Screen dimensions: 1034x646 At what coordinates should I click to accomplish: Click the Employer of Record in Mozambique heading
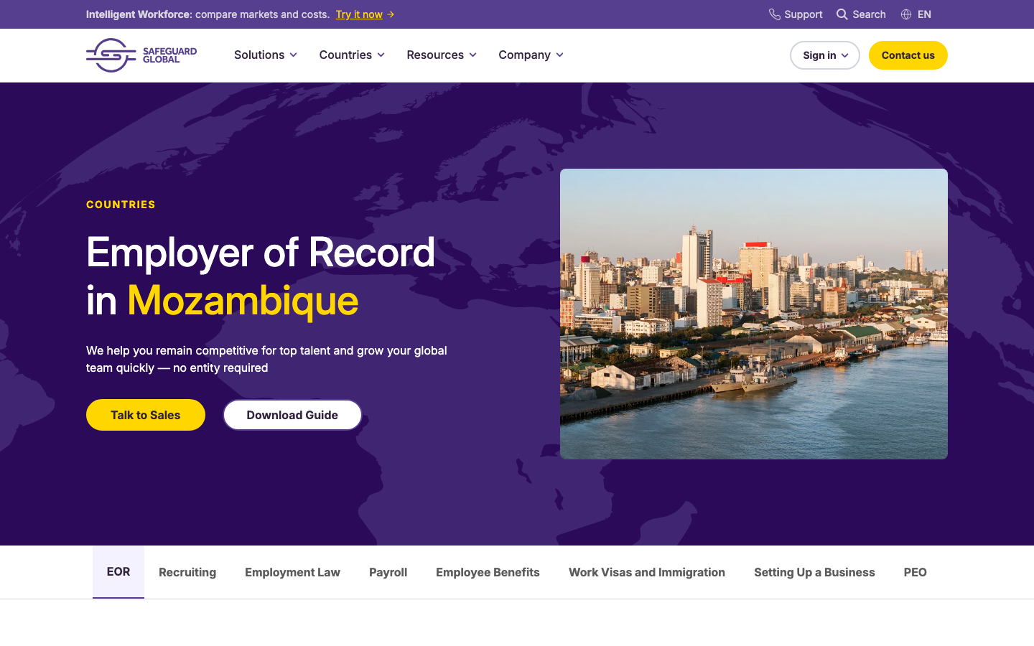click(261, 276)
